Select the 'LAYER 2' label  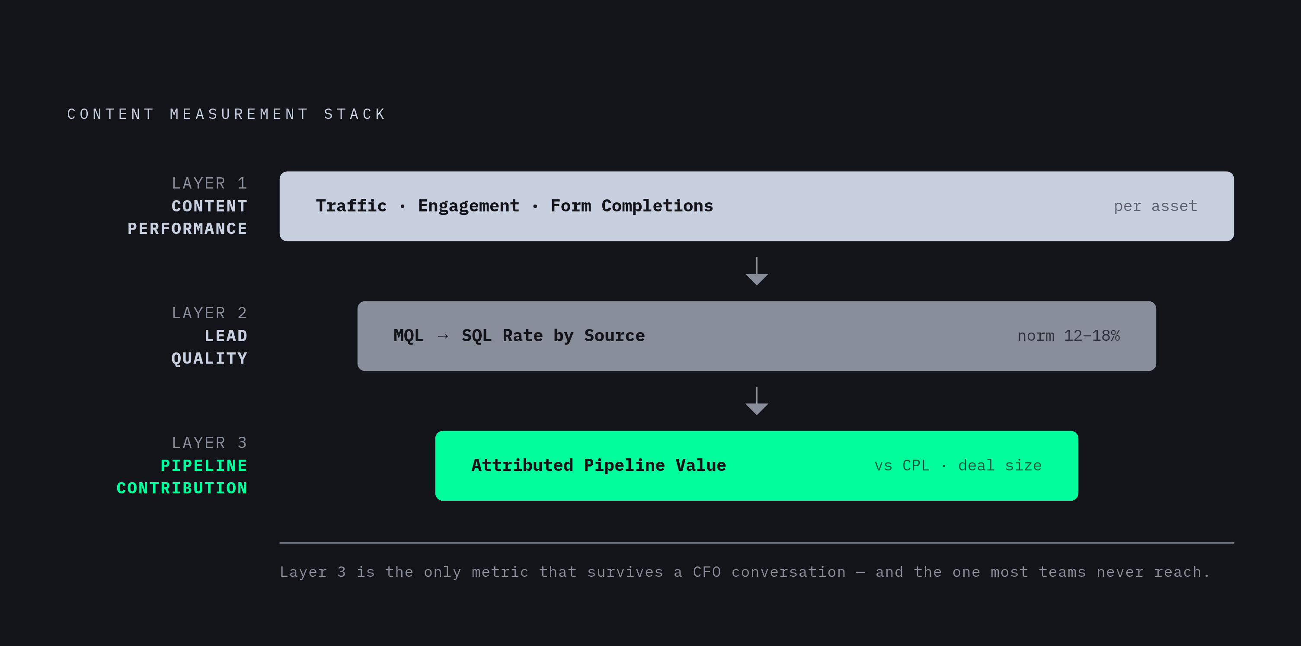210,313
